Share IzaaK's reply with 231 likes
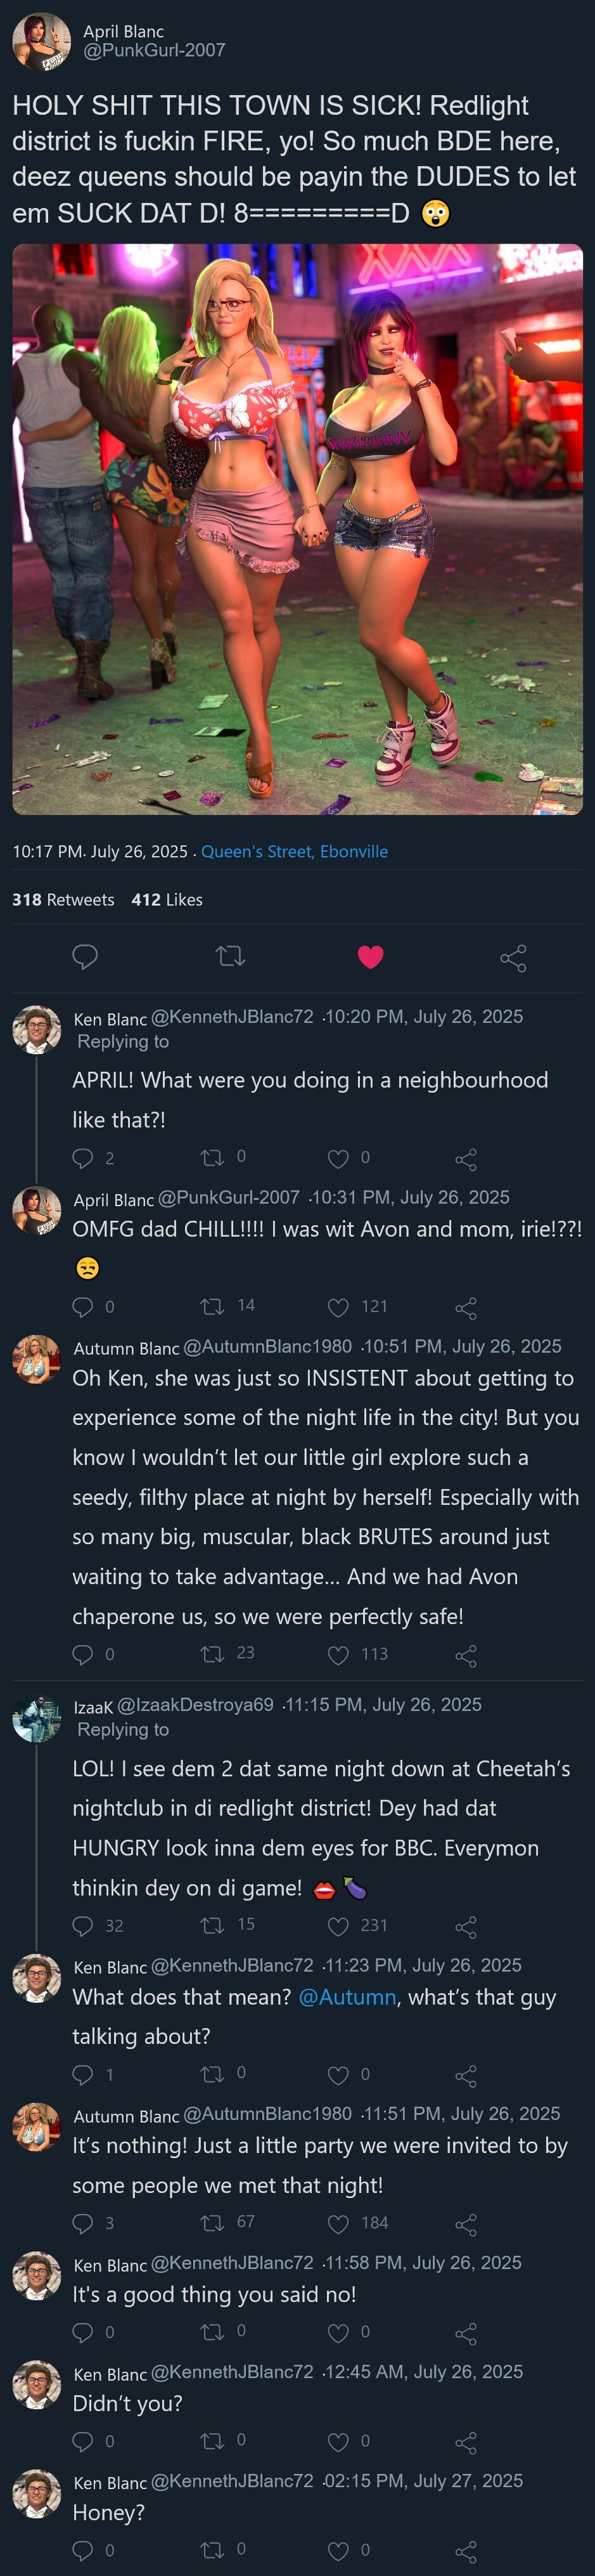595x2576 pixels. point(465,1926)
